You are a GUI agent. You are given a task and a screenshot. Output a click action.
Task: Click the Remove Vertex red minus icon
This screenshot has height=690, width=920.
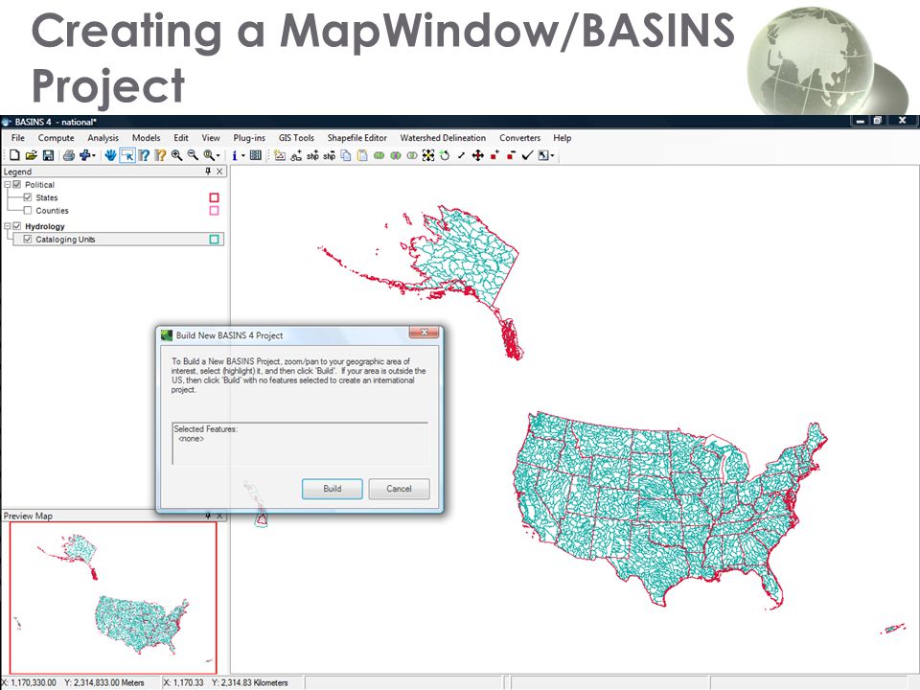tap(511, 155)
